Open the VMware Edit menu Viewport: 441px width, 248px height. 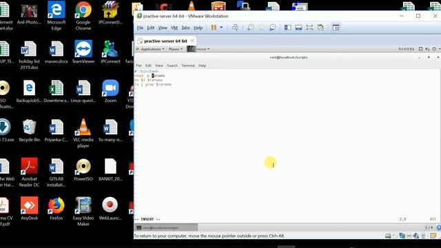151,28
